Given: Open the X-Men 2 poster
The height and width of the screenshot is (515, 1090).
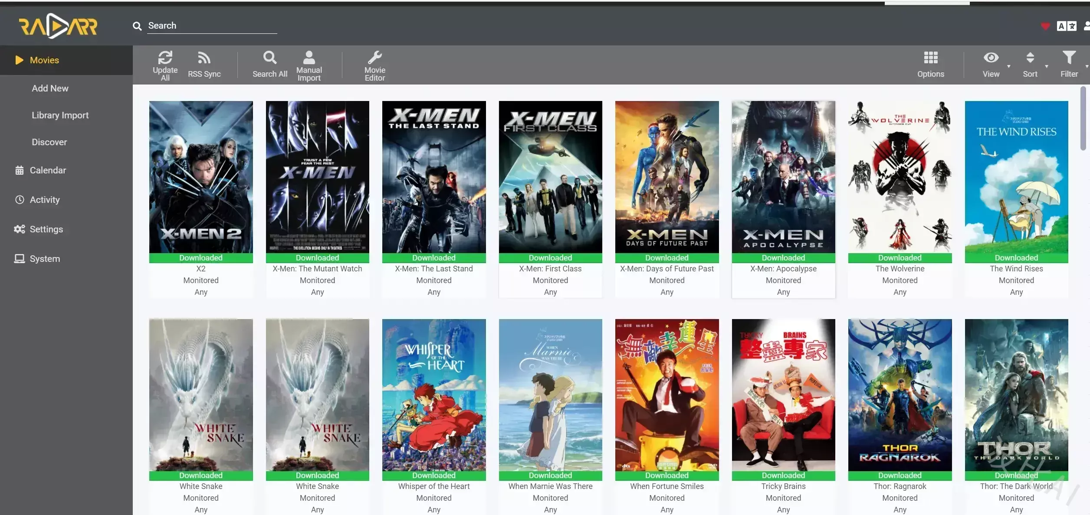Looking at the screenshot, I should [x=201, y=177].
